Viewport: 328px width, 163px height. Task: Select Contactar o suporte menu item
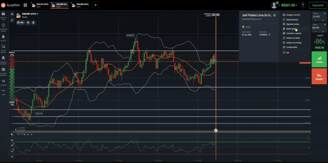[x=293, y=33]
